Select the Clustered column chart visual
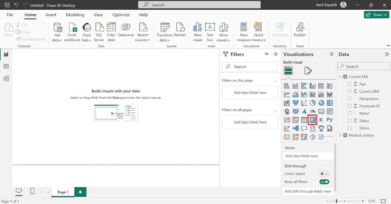 point(313,86)
